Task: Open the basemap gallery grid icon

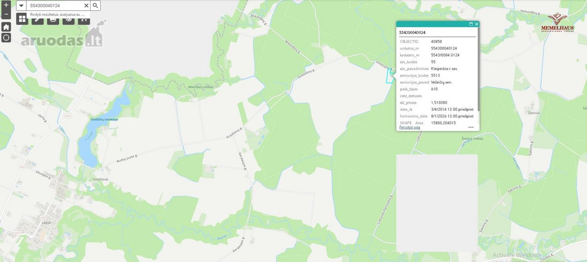Action: 22,19
